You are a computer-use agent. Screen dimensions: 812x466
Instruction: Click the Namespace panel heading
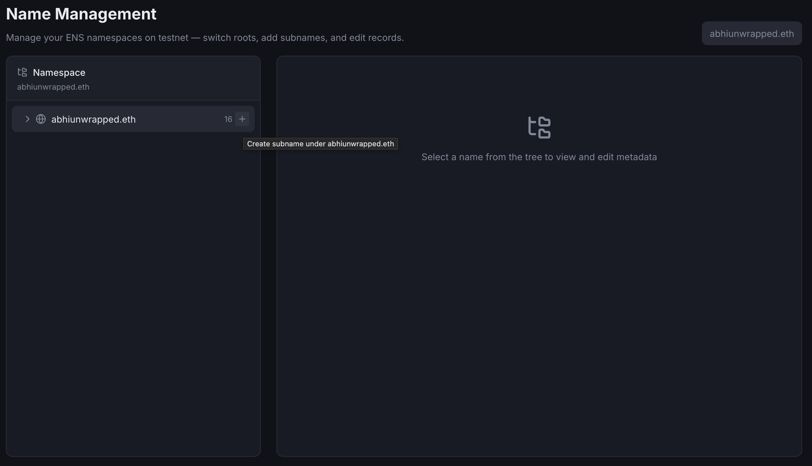[59, 73]
